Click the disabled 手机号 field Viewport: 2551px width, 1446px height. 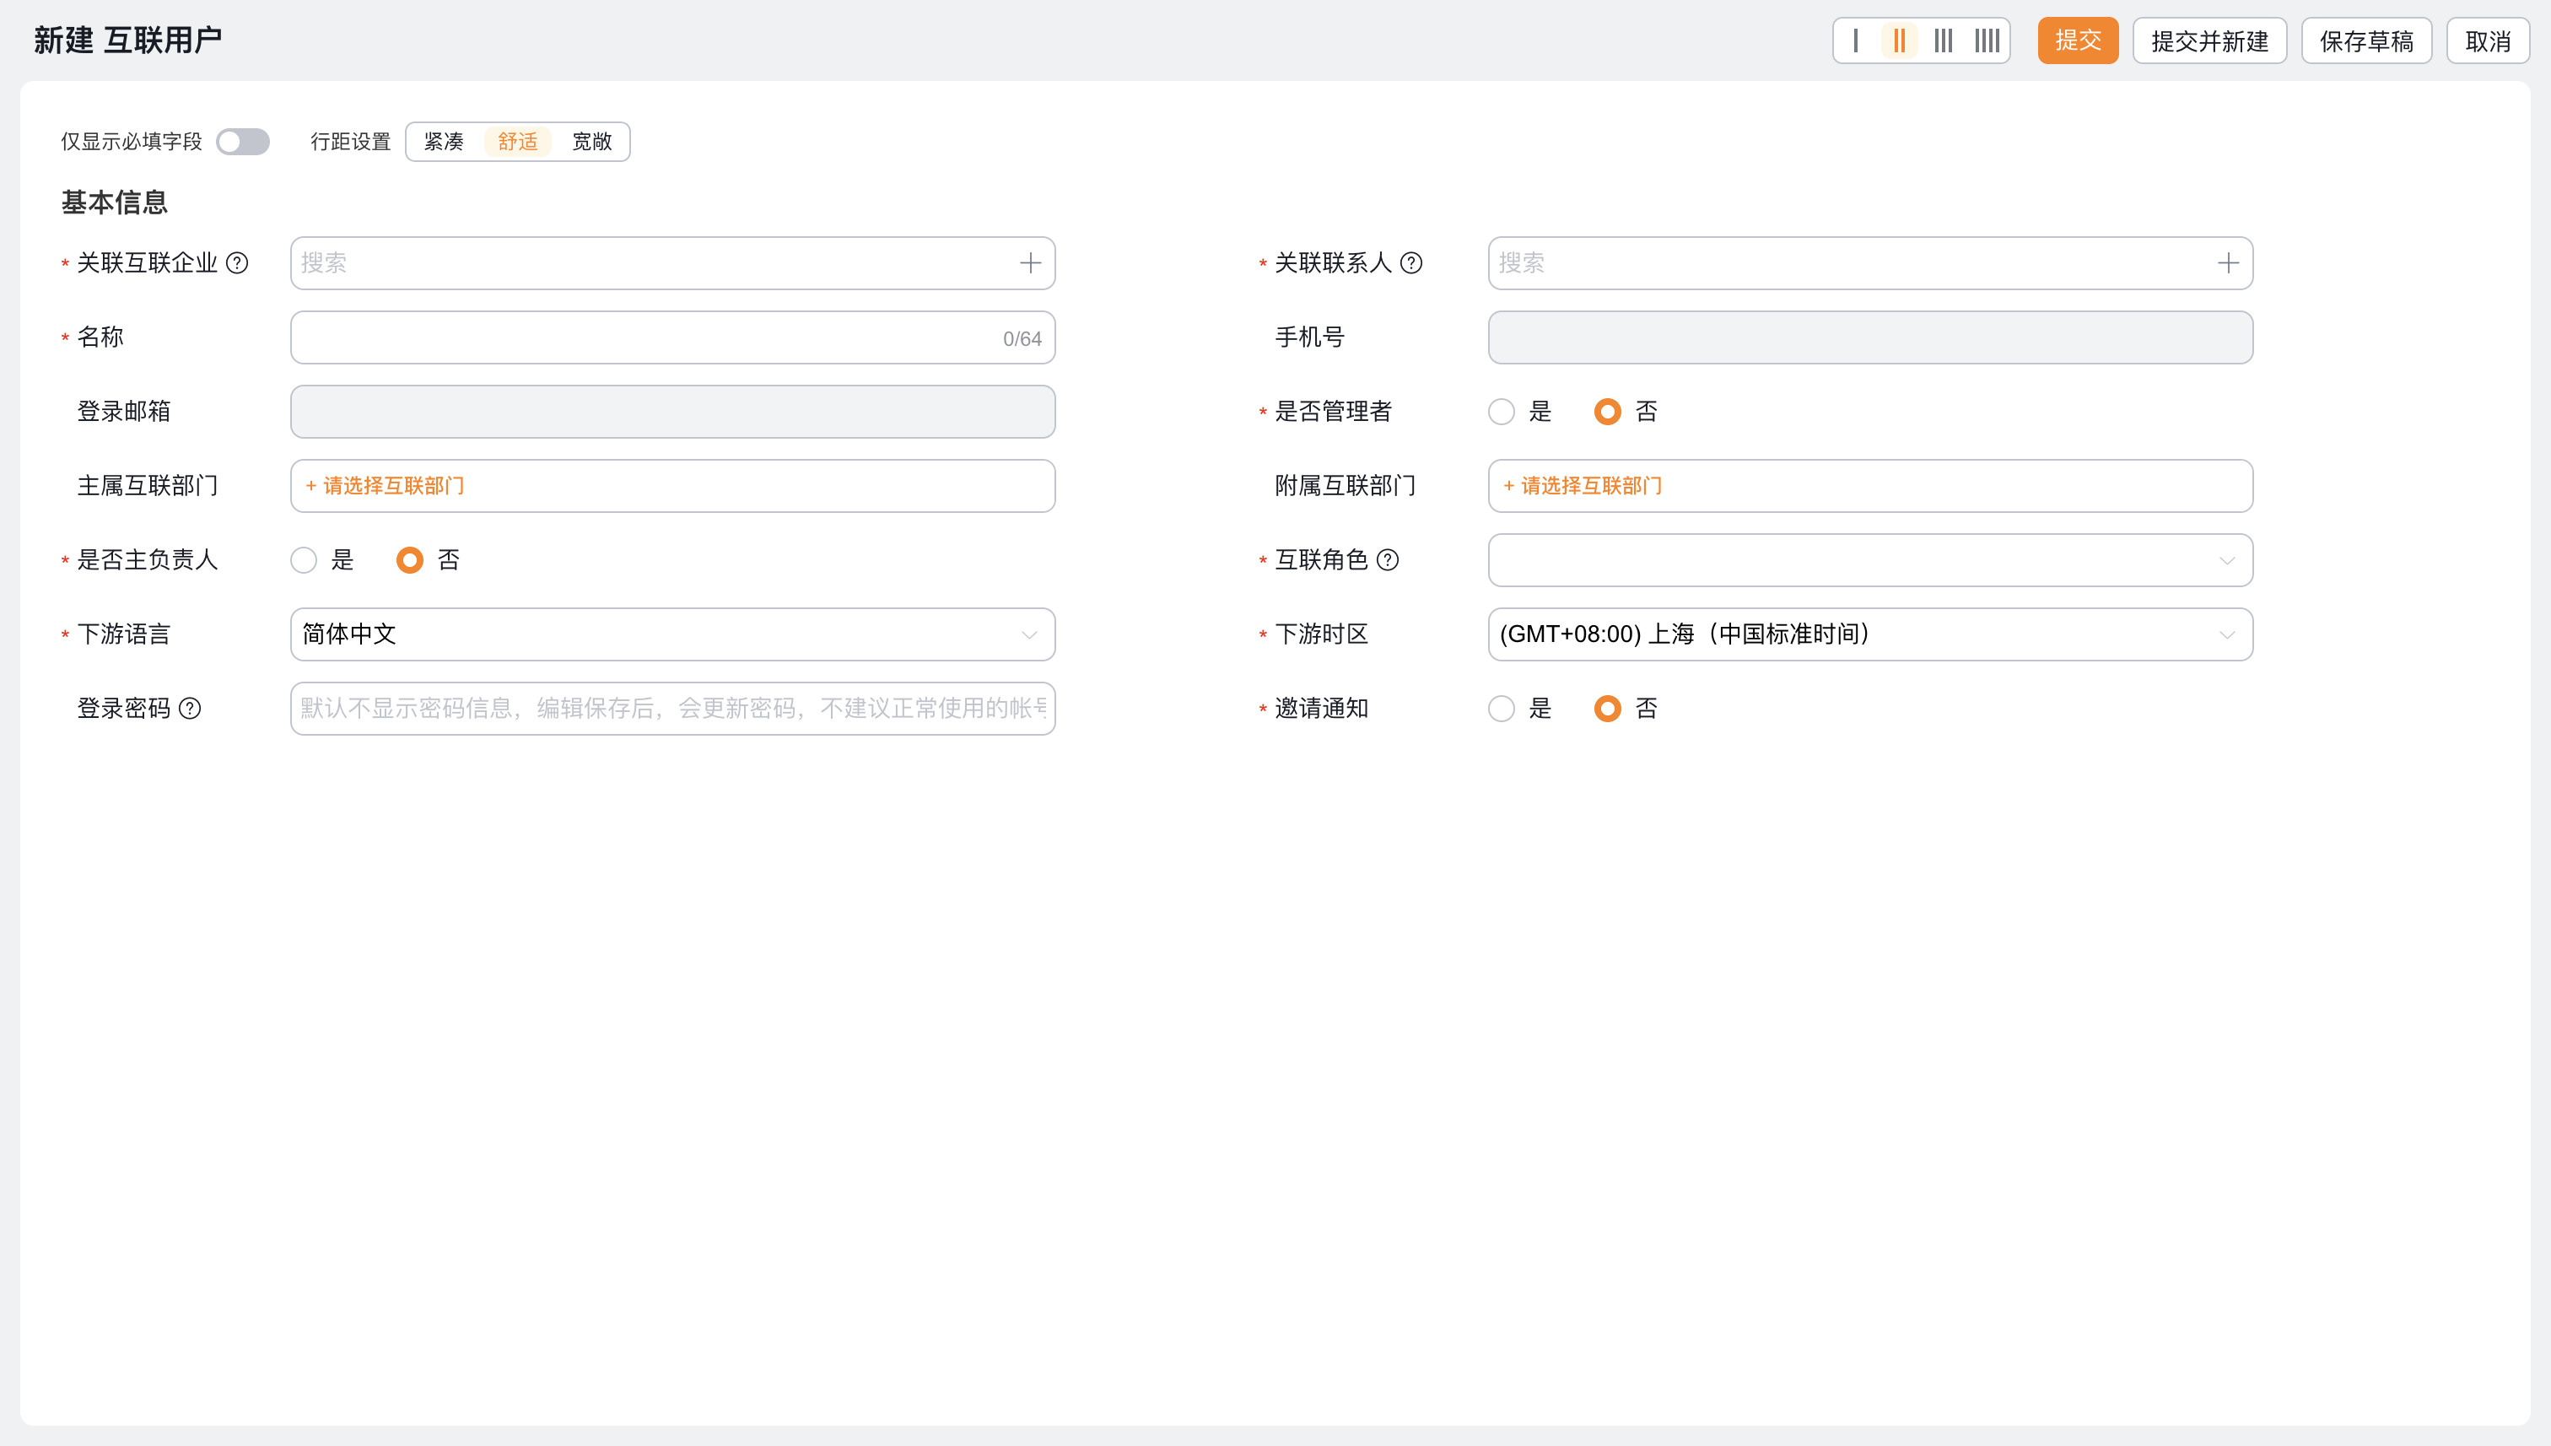[1870, 337]
